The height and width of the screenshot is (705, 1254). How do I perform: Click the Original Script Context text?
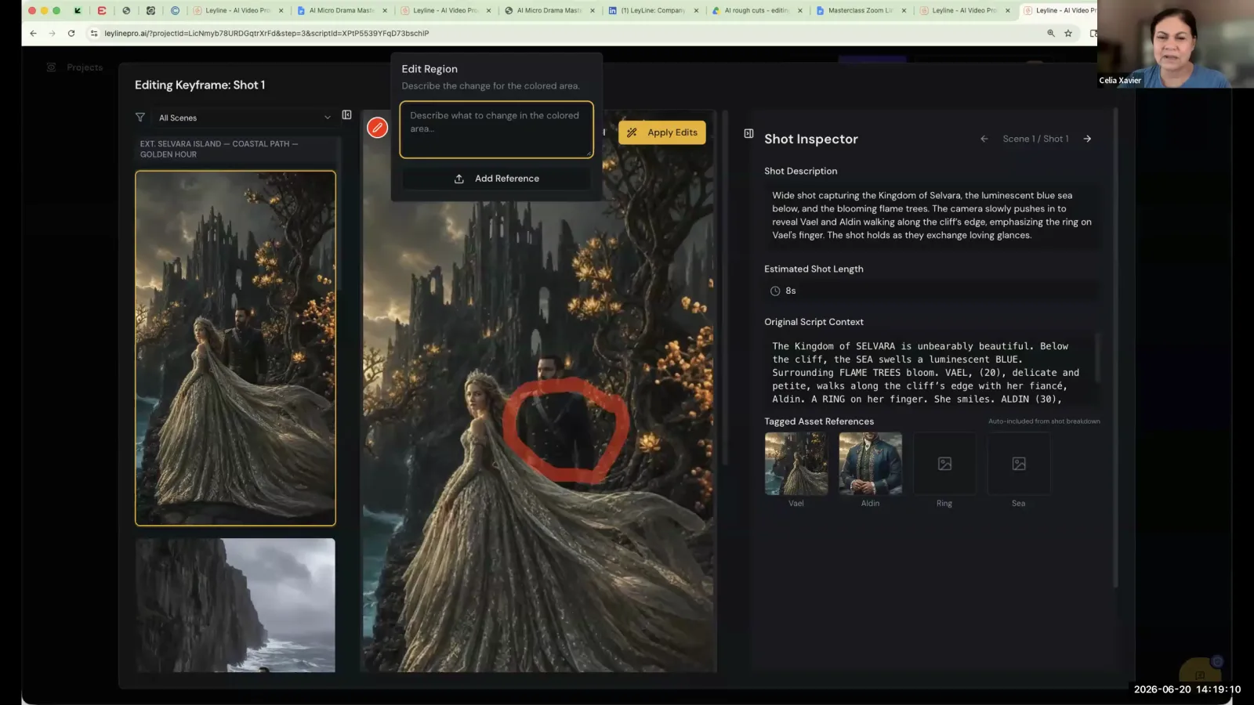pyautogui.click(x=926, y=373)
